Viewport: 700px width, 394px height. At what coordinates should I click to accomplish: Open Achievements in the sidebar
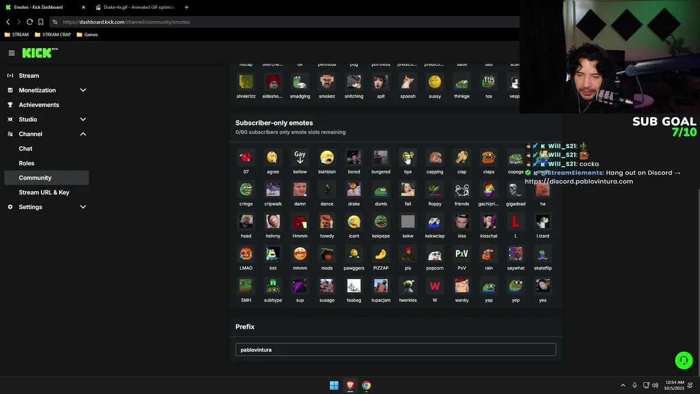click(46, 105)
